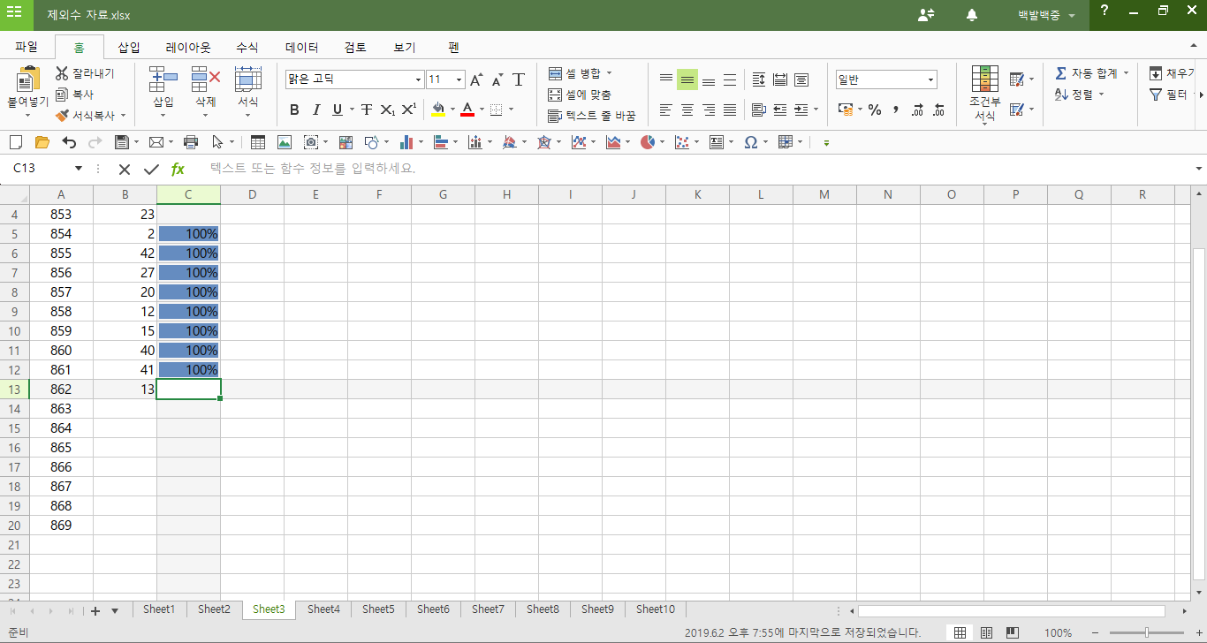
Task: Click the Delete cells (삭제) icon
Action: [x=205, y=79]
